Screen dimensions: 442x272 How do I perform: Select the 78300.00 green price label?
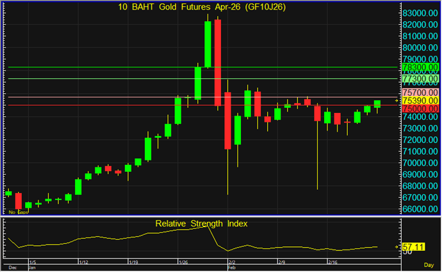420,67
